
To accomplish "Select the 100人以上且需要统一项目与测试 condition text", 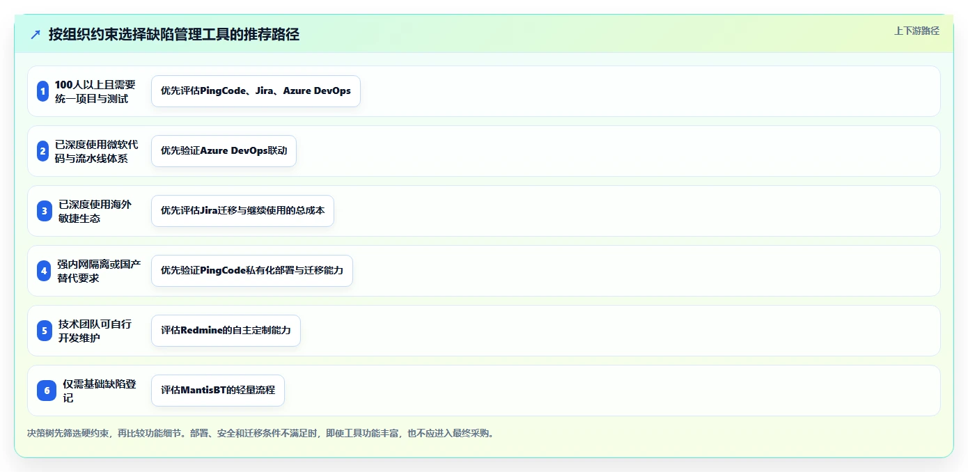I will [x=95, y=91].
